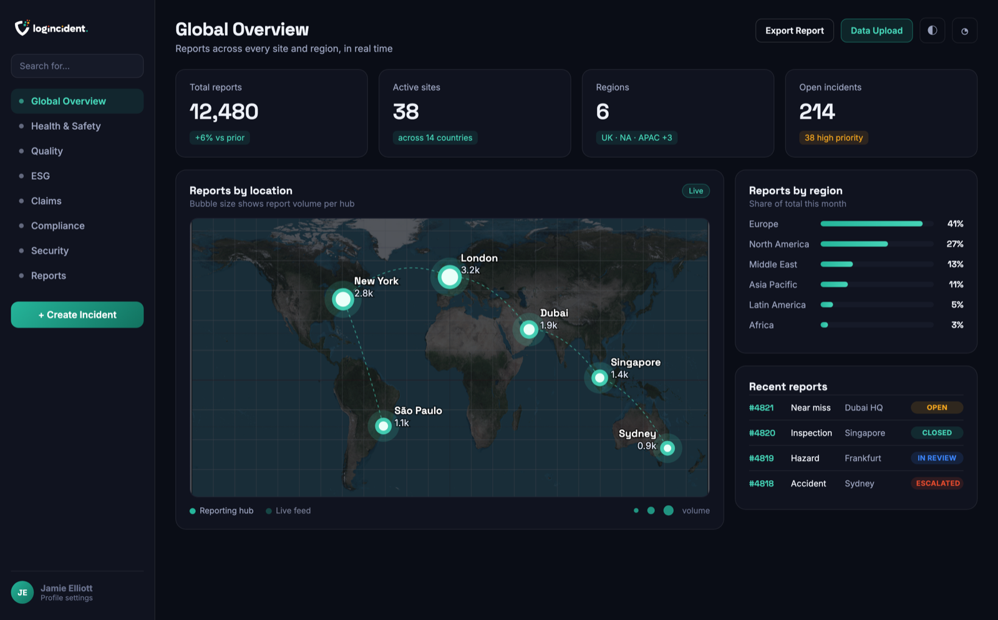This screenshot has height=620, width=998.
Task: Click the 'UK · NA · APAC +3' chip
Action: (x=637, y=138)
